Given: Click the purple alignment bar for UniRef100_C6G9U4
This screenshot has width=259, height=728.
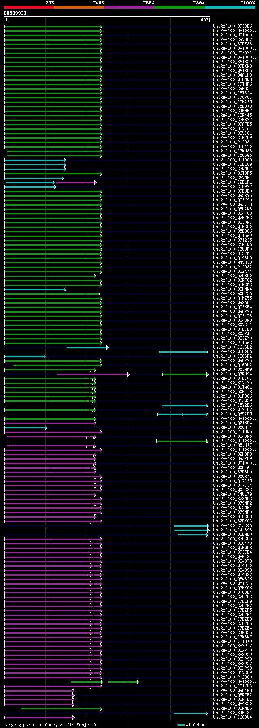Looking at the screenshot, I should click(40, 717).
